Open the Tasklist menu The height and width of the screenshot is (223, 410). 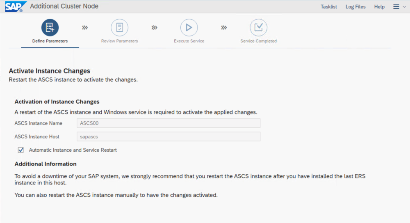click(x=329, y=7)
